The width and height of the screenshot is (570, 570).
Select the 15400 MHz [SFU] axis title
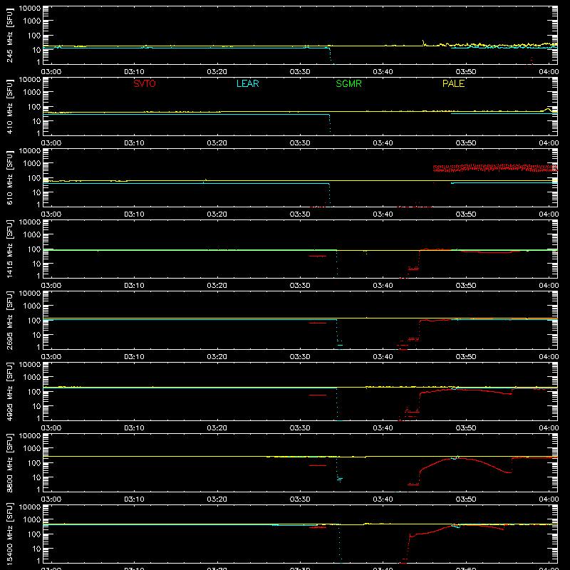pyautogui.click(x=10, y=534)
